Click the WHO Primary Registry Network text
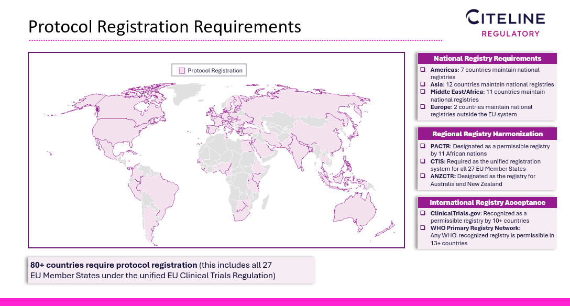 pyautogui.click(x=475, y=228)
